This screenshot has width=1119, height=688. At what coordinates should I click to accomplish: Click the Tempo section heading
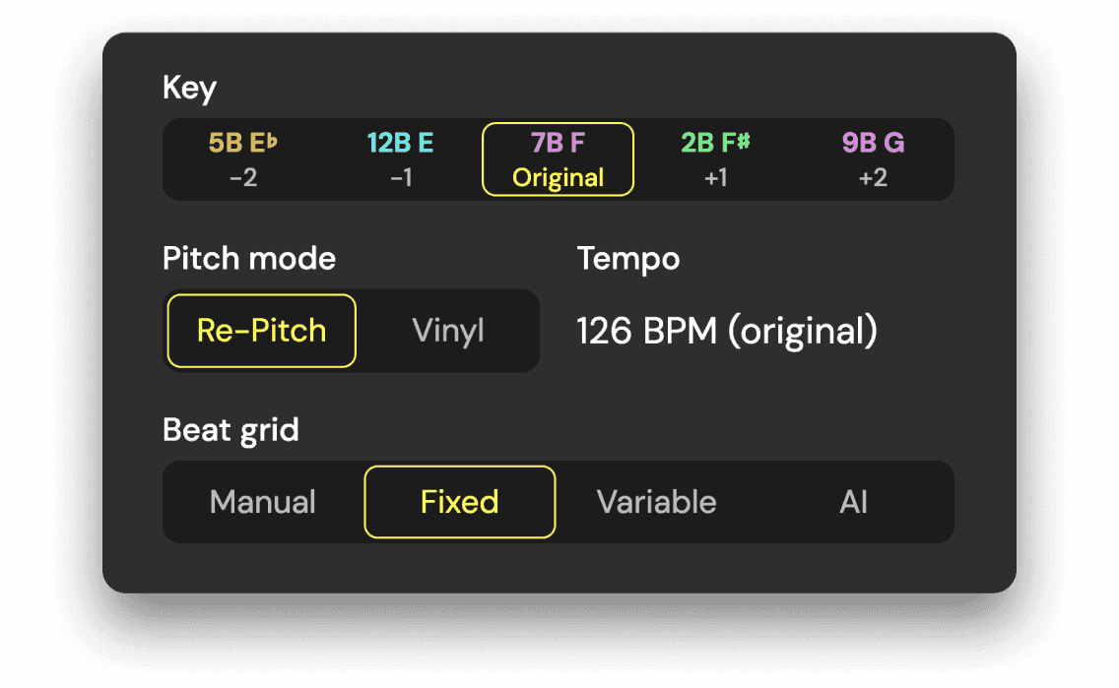click(627, 258)
